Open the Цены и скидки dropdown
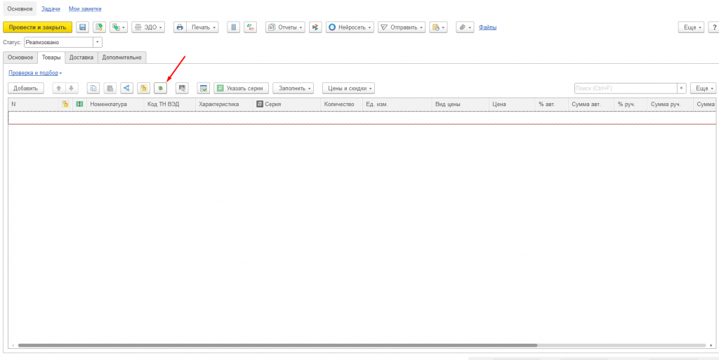This screenshot has height=360, width=719. click(x=348, y=88)
